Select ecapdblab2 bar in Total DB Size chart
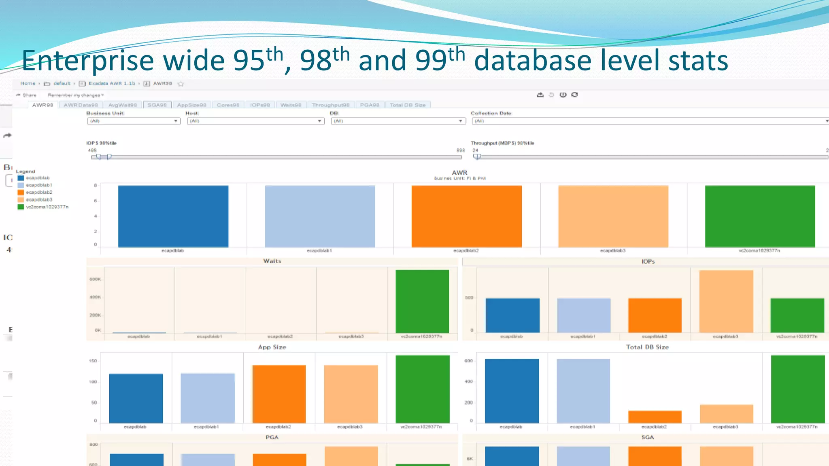The image size is (829, 466). [655, 417]
